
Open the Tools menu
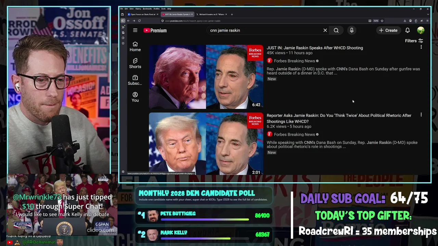[x=163, y=9]
